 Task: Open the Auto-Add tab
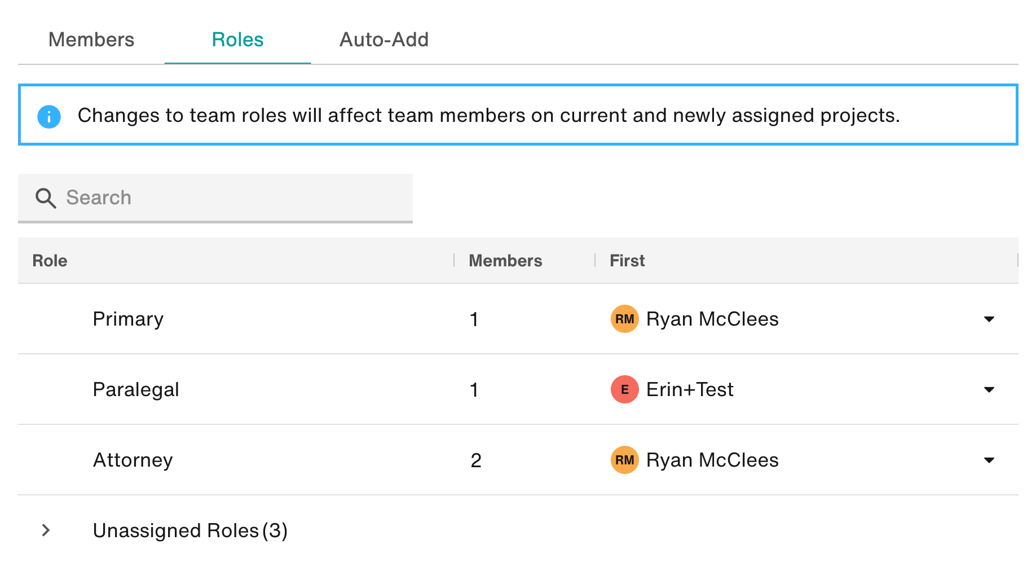point(384,39)
